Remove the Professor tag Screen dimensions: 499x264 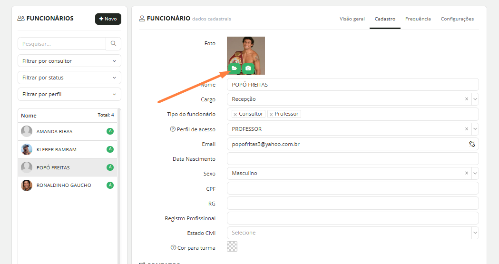[x=271, y=114]
